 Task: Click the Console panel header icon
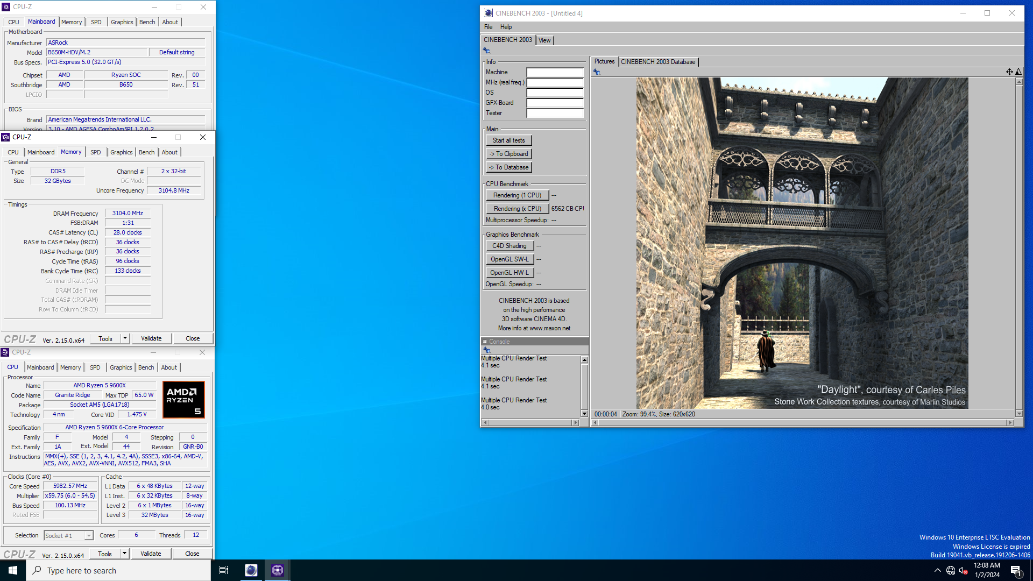click(x=485, y=342)
